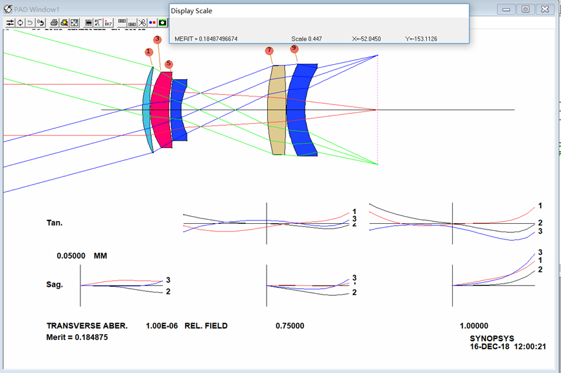This screenshot has width=561, height=373.
Task: Click the refresh/redraw circular arrows icon
Action: (20, 23)
